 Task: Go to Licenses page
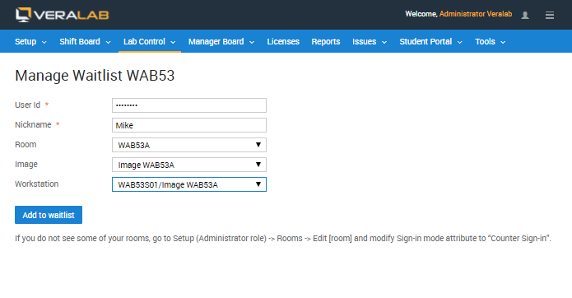(x=283, y=42)
